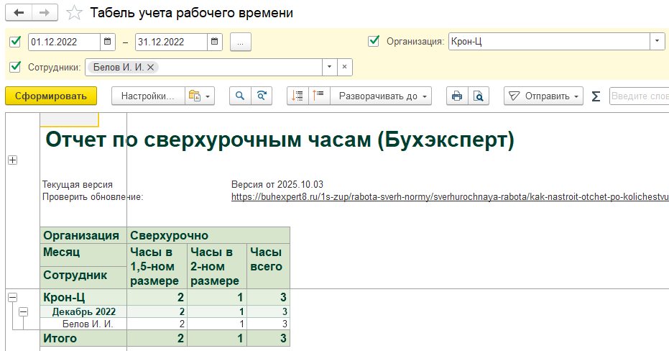Viewport: 669px width, 351px height.
Task: Toggle the period filter checkbox
Action: (x=15, y=42)
